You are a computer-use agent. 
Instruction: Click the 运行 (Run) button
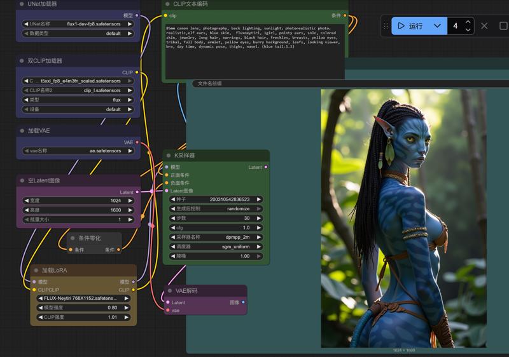point(410,26)
